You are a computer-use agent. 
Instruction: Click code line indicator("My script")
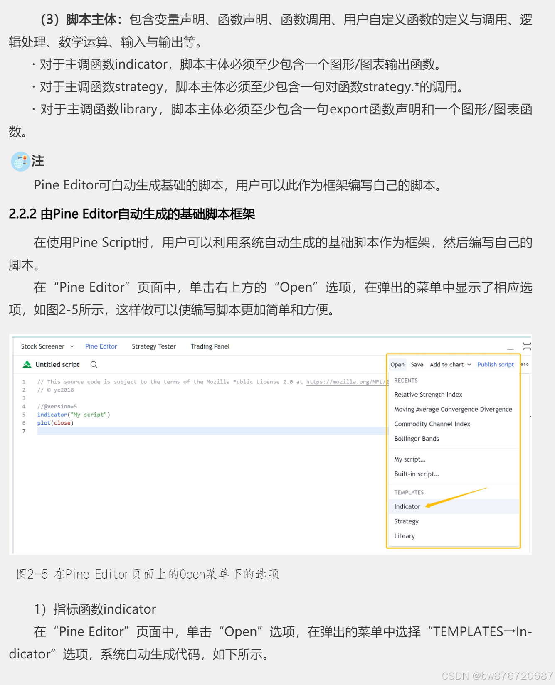point(74,415)
